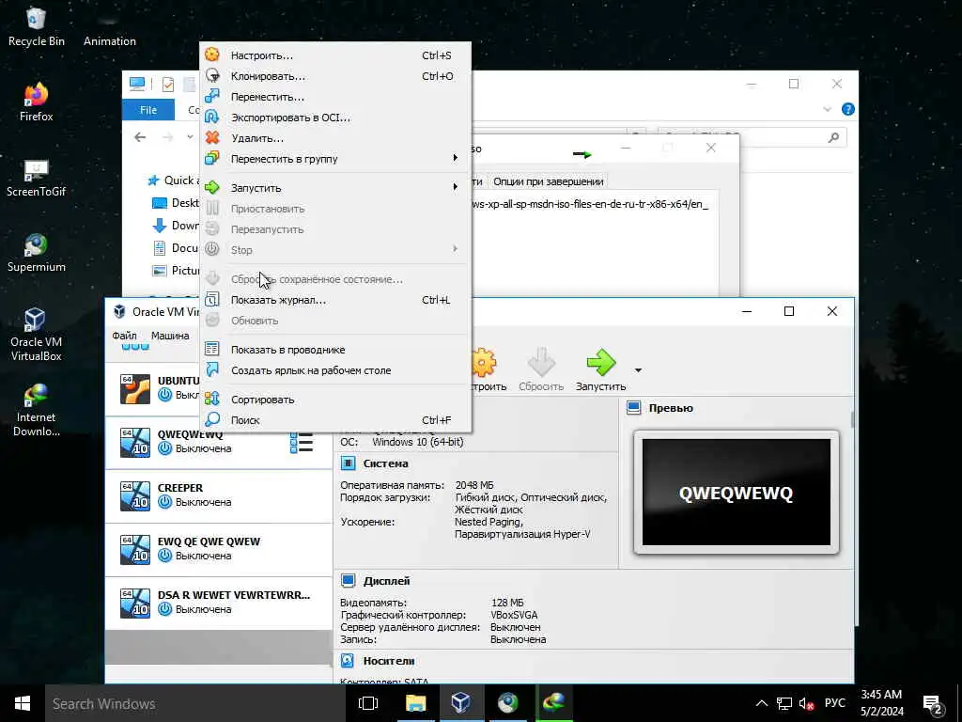Click the taskbar clock showing 3:45 AM
The height and width of the screenshot is (722, 962).
click(881, 703)
